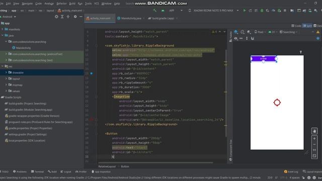This screenshot has width=322, height=181.
Task: Open the project panel gear options
Action: click(x=75, y=17)
